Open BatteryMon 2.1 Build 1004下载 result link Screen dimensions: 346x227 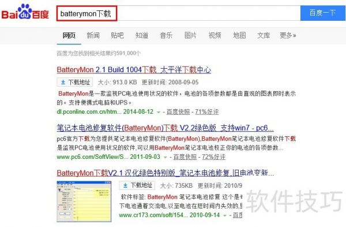click(134, 70)
